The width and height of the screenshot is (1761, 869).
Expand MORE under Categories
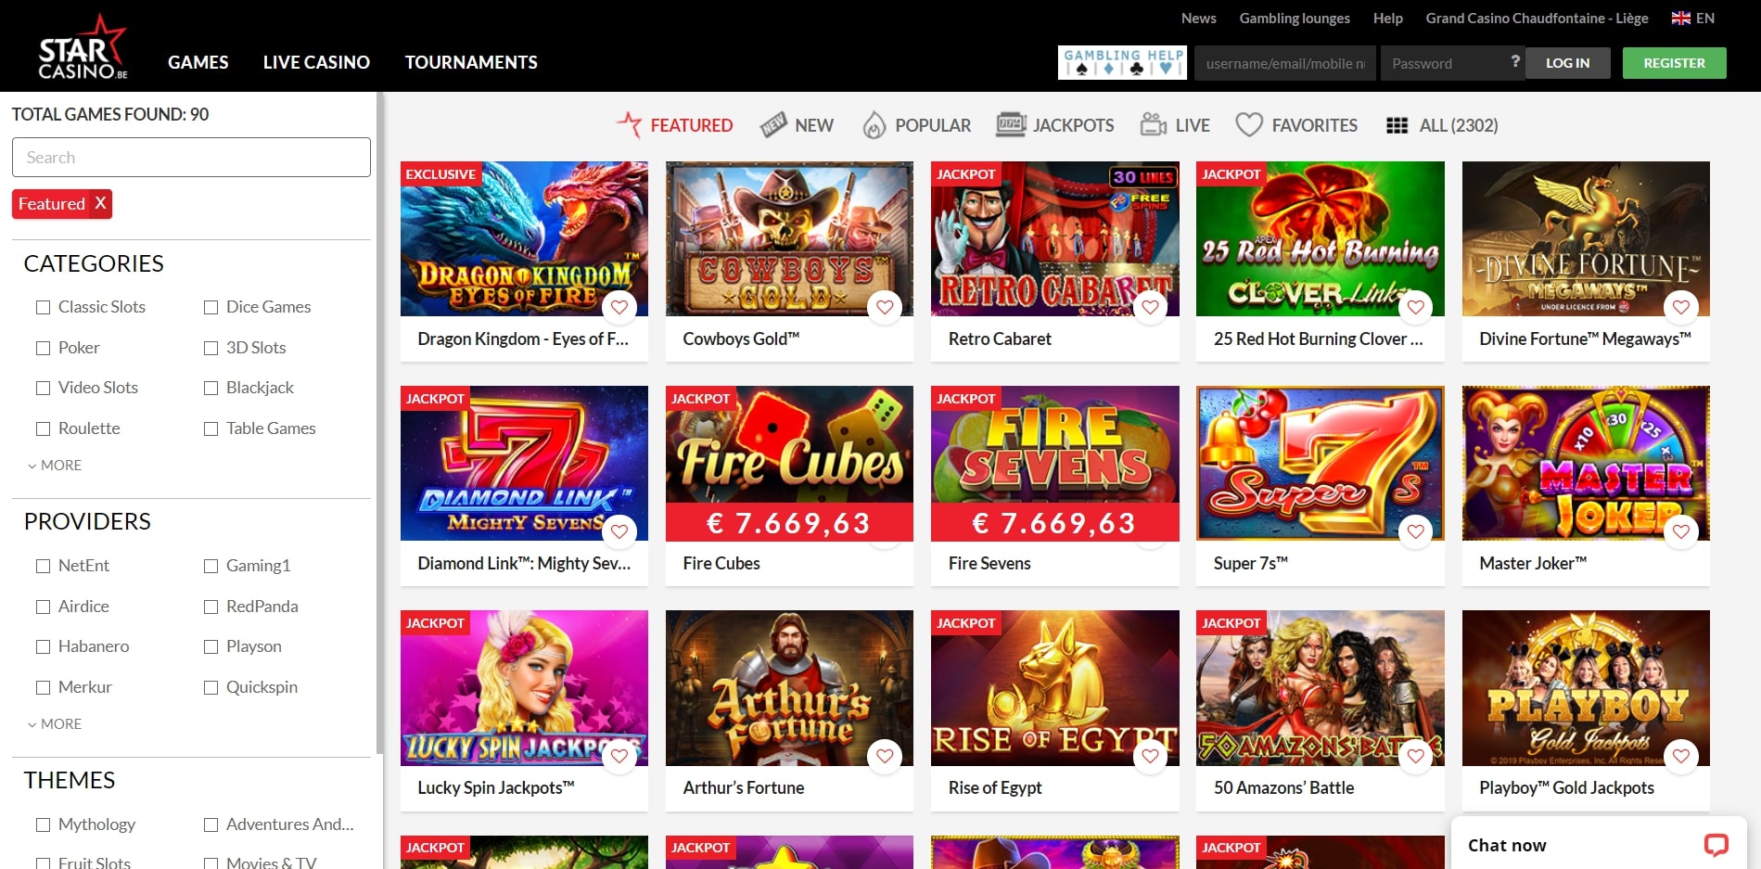(55, 466)
